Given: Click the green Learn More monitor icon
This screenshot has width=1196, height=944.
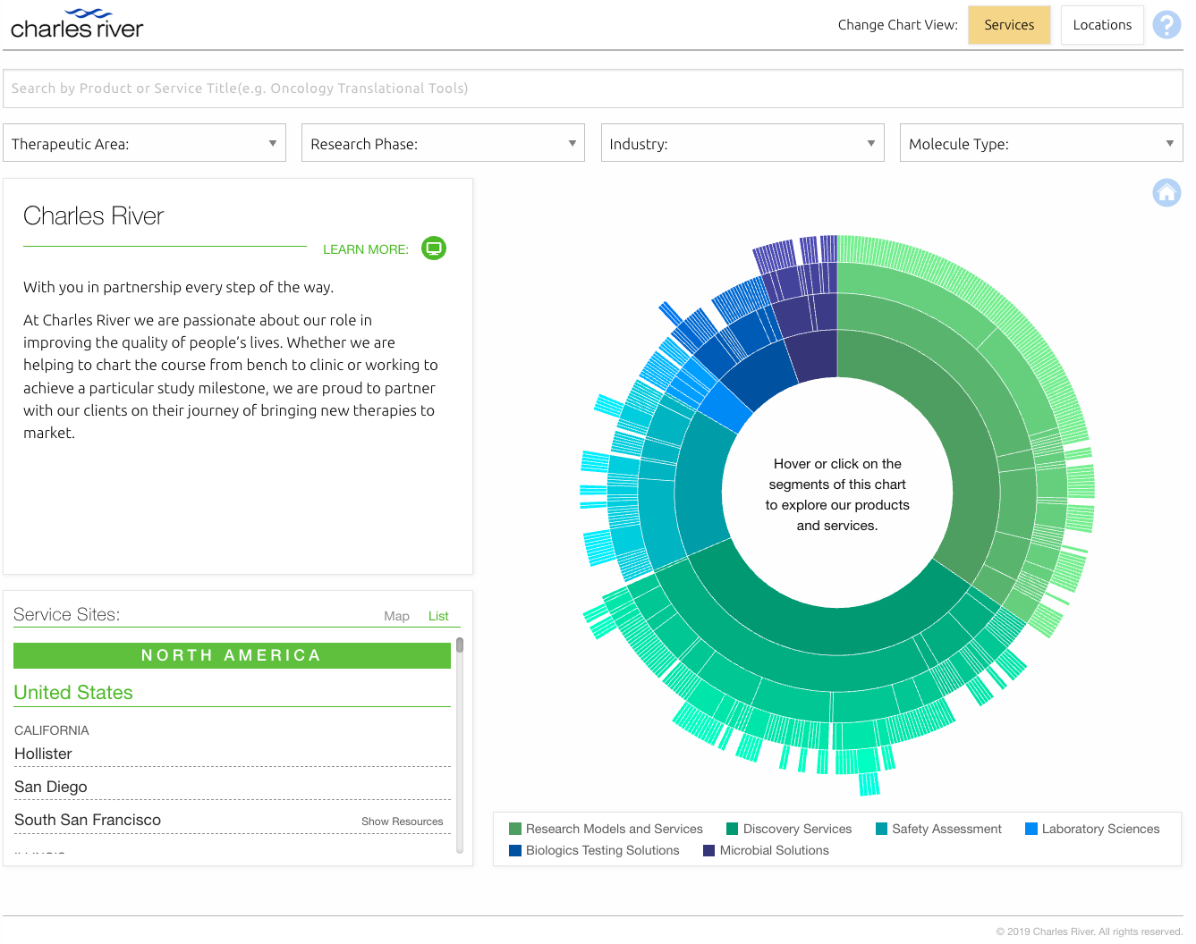Looking at the screenshot, I should click(x=434, y=249).
